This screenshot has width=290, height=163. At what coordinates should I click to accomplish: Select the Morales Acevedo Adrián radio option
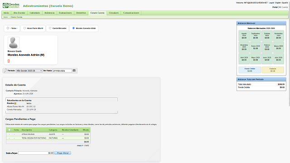click(x=73, y=28)
